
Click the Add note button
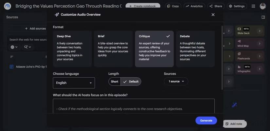tap(234, 124)
